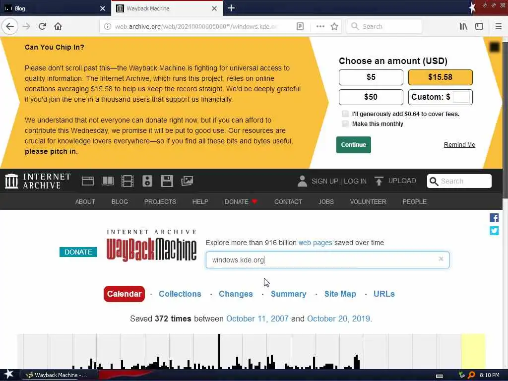The image size is (508, 381).
Task: Select the $15.58 donation amount
Action: pyautogui.click(x=441, y=77)
